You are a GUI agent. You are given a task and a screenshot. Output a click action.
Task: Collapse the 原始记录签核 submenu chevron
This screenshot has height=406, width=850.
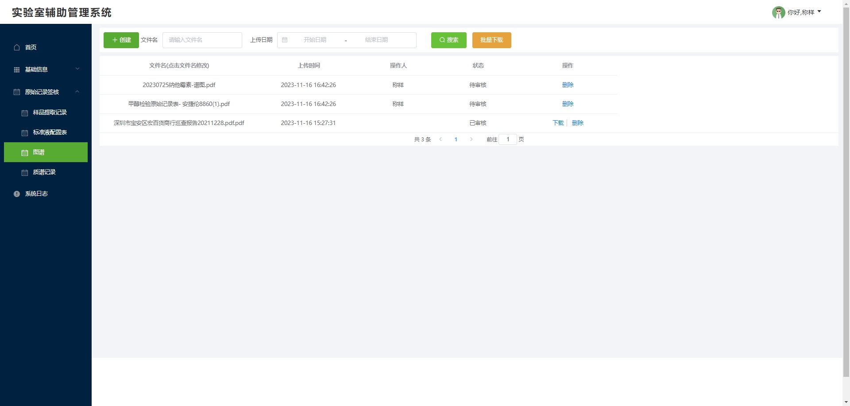click(77, 92)
